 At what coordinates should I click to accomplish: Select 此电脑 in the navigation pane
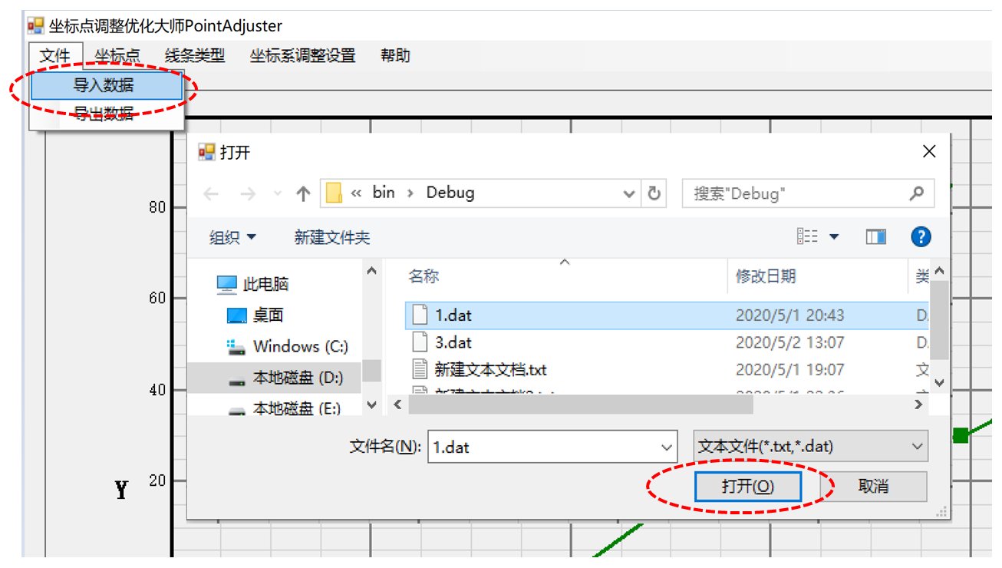(x=252, y=285)
